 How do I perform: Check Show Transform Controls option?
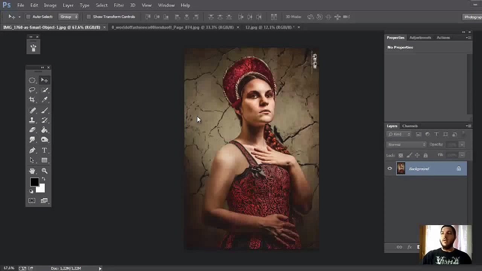click(88, 17)
